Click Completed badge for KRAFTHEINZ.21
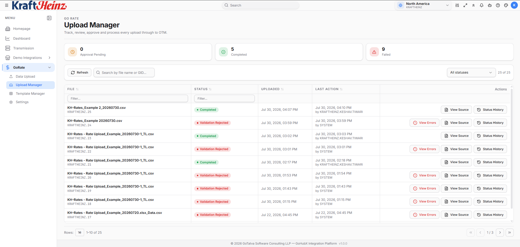Viewport: 520px width, 247px height. point(206,162)
